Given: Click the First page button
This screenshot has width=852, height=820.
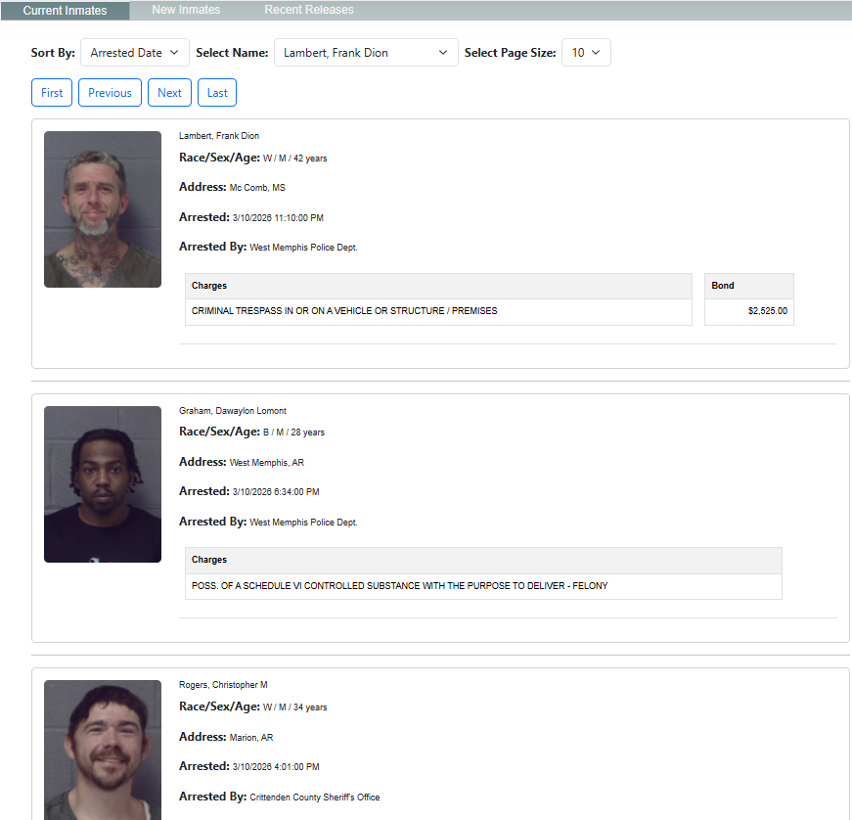Looking at the screenshot, I should tap(52, 93).
